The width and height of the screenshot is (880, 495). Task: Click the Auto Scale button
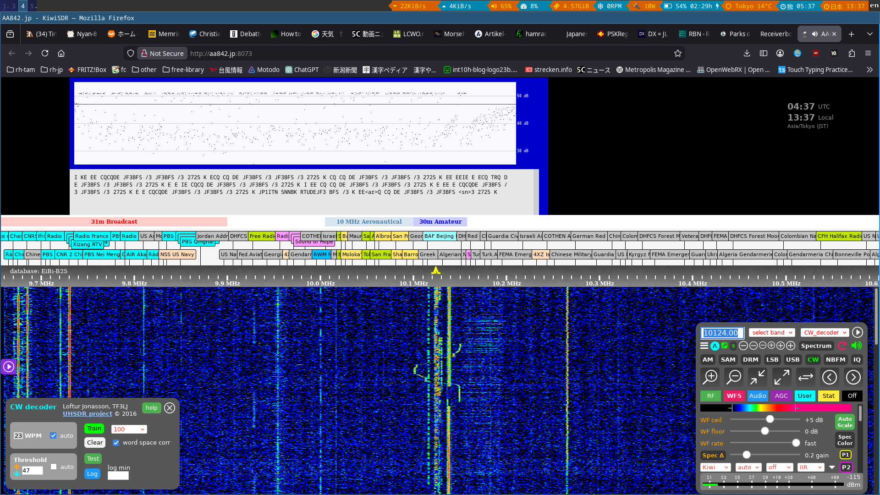(845, 422)
